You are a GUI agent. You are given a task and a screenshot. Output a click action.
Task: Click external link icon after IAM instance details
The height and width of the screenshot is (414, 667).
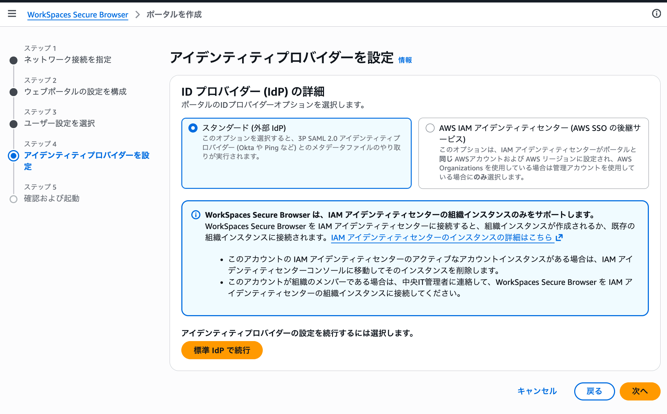point(559,238)
